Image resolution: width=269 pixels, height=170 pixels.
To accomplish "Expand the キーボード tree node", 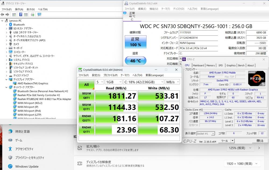I will pos(6,48).
